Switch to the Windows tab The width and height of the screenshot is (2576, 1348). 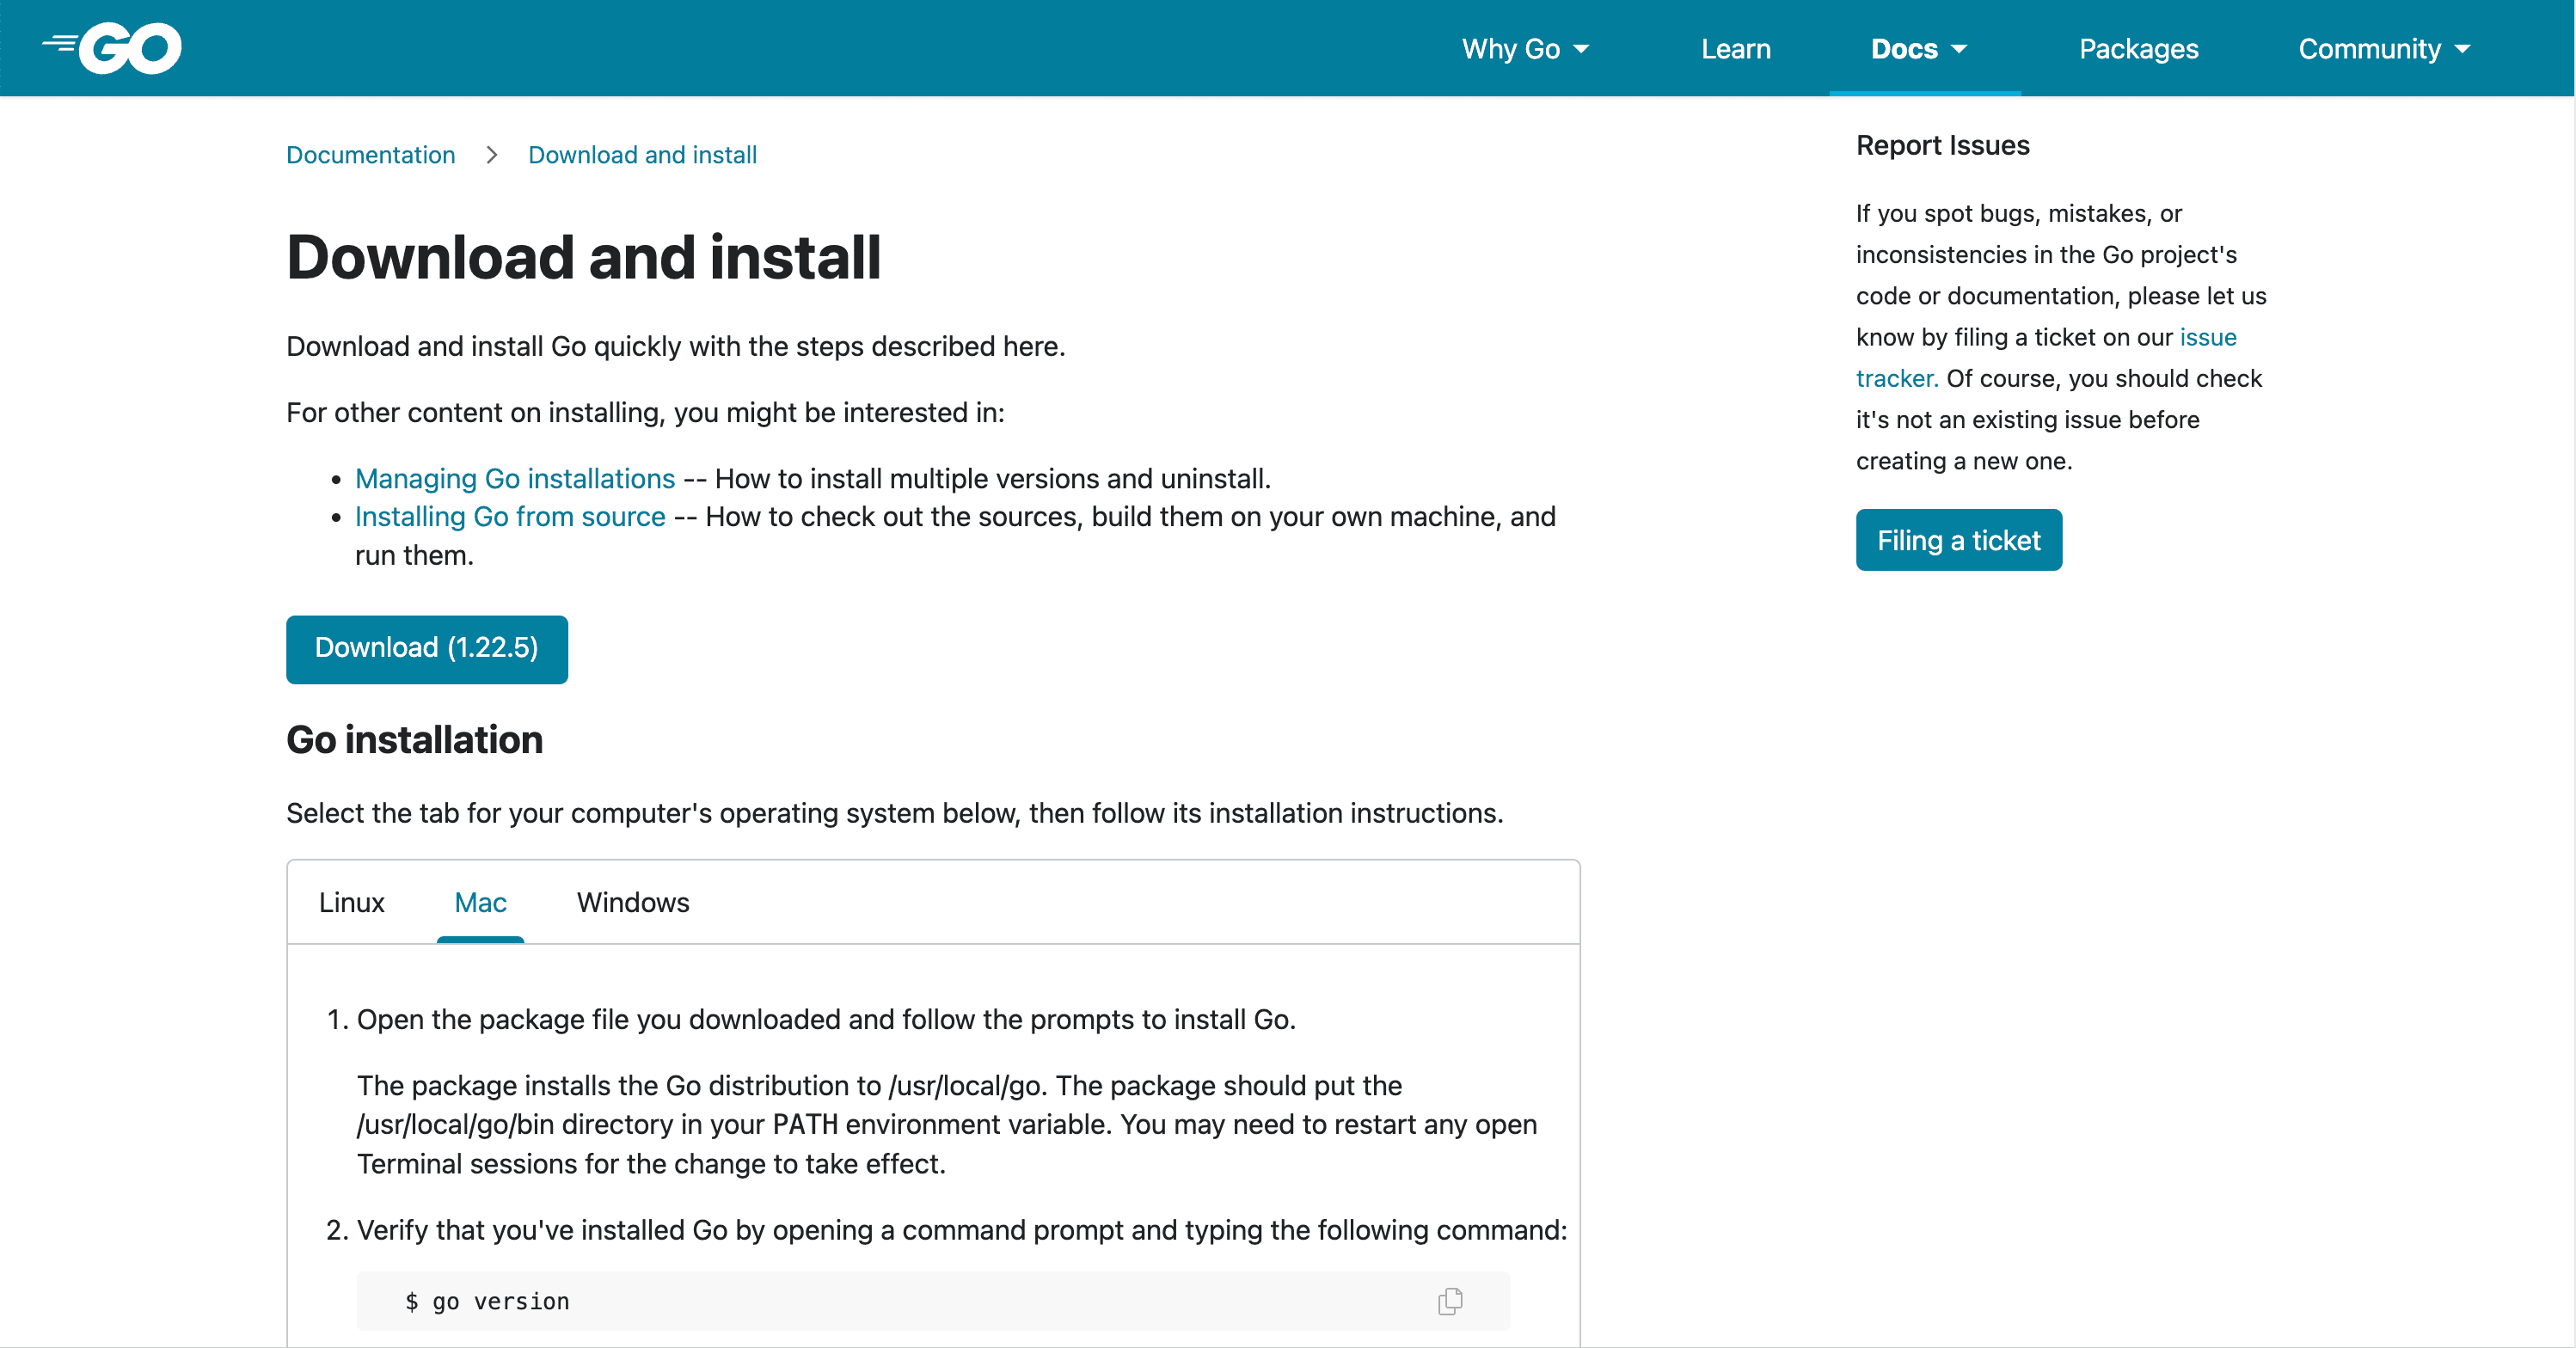[633, 902]
